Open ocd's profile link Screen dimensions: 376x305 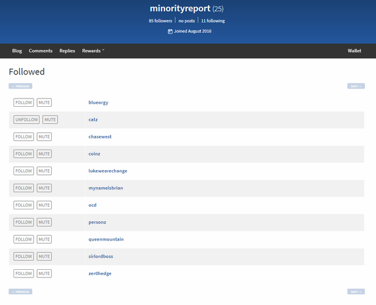click(x=93, y=205)
